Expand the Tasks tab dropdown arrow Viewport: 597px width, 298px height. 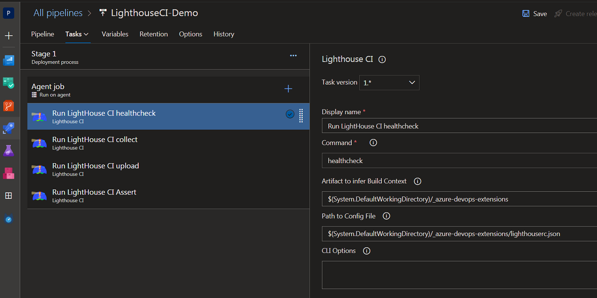86,34
